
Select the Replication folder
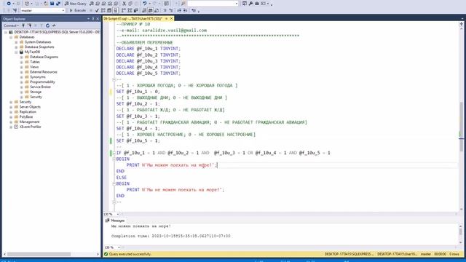28,111
